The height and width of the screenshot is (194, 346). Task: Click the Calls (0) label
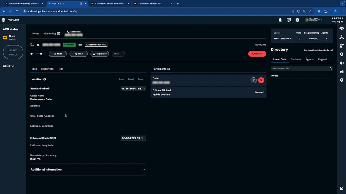click(9, 66)
